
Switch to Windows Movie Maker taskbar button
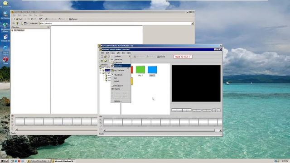pyautogui.click(x=39, y=161)
